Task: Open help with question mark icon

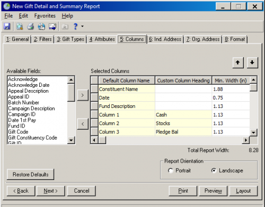Action: point(75,26)
